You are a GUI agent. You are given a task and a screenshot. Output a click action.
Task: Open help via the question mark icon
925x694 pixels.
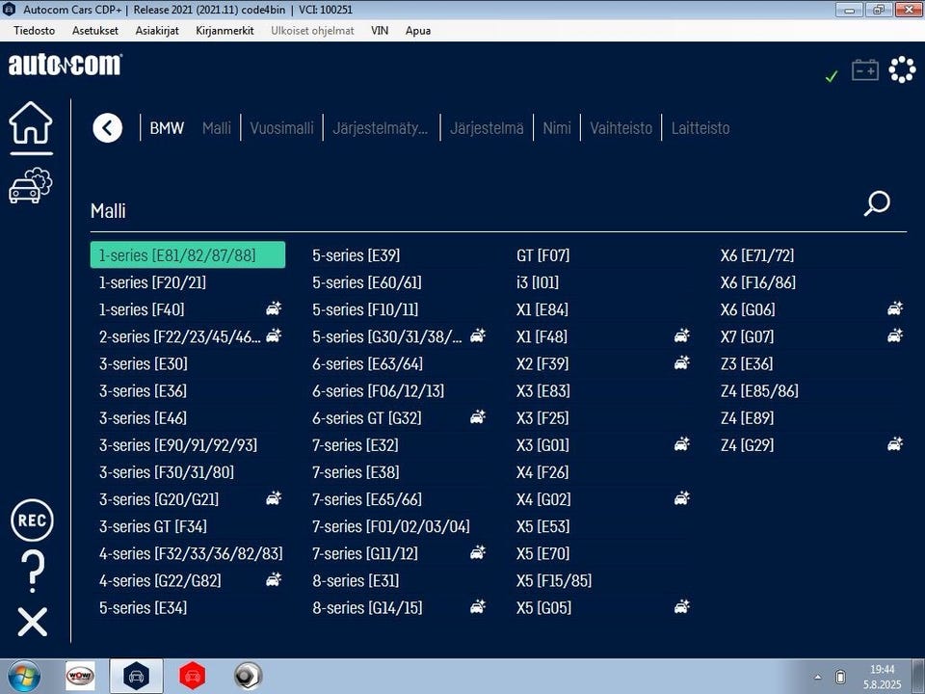[33, 572]
